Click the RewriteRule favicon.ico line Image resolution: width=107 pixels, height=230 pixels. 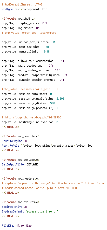pyautogui.click(x=47, y=146)
